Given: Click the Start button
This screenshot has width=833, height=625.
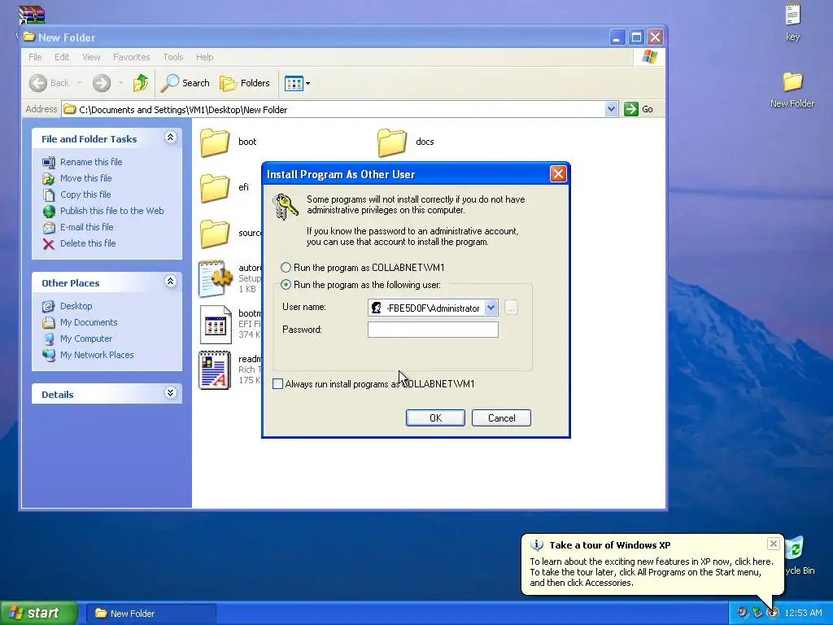Looking at the screenshot, I should coord(37,613).
